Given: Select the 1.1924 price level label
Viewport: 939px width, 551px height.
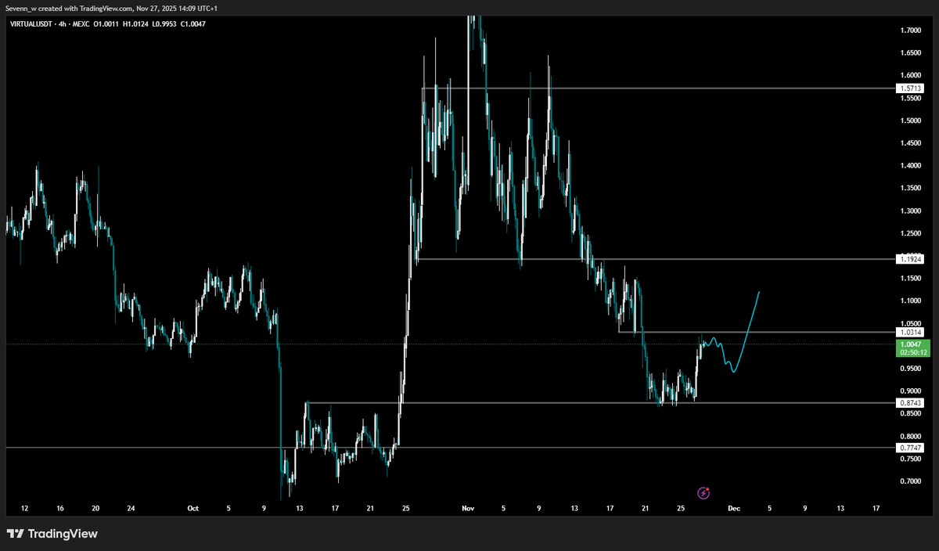Looking at the screenshot, I should point(910,258).
